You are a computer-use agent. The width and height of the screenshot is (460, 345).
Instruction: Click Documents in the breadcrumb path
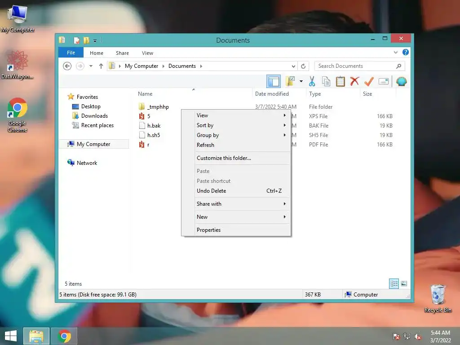point(182,66)
